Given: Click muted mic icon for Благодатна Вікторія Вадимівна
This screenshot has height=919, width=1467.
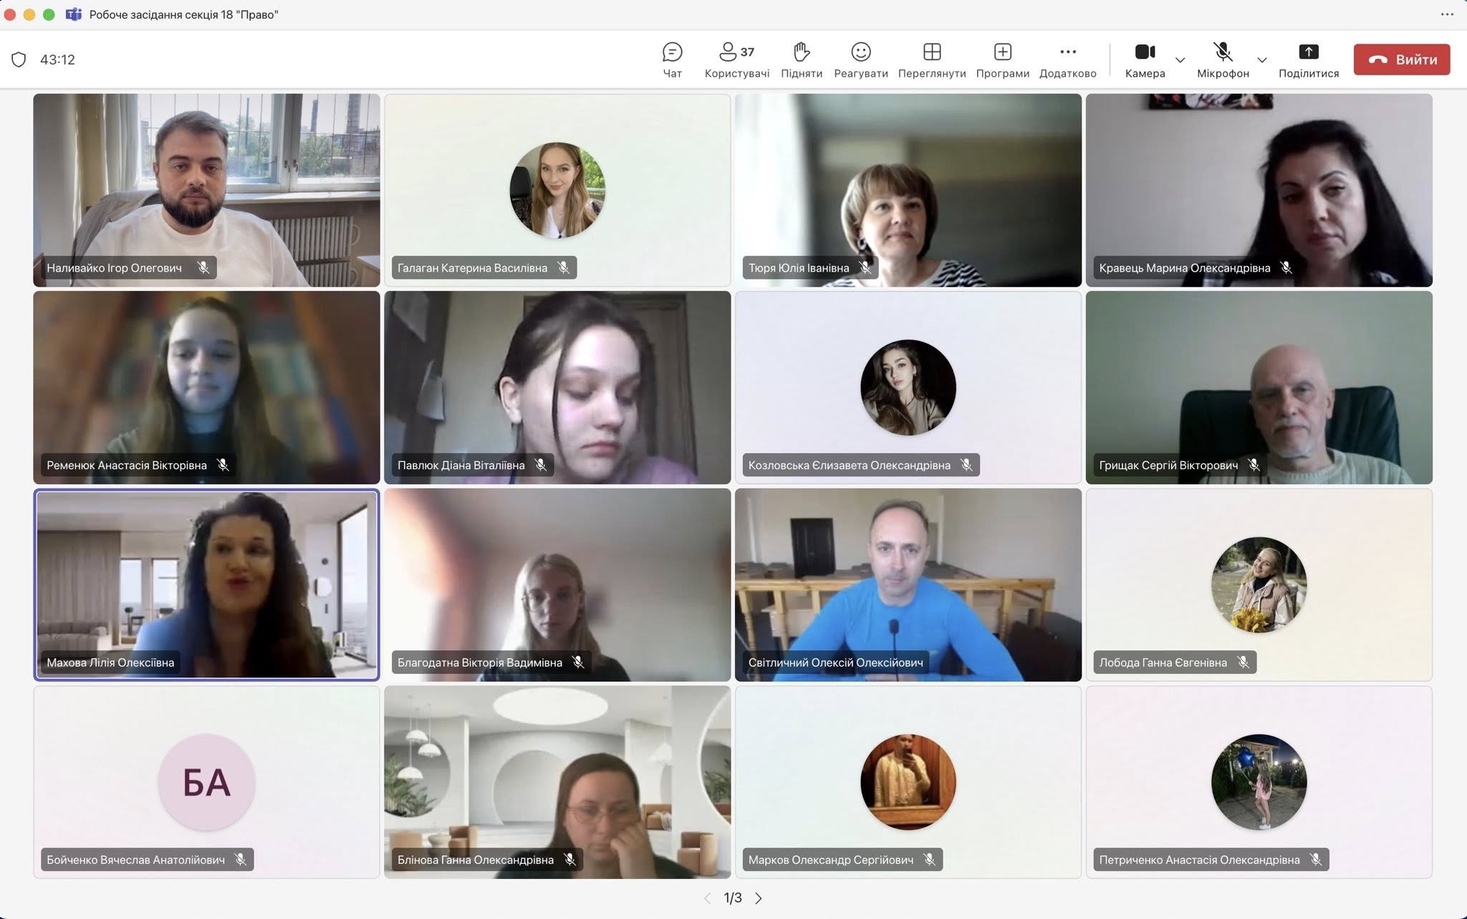Looking at the screenshot, I should point(578,663).
